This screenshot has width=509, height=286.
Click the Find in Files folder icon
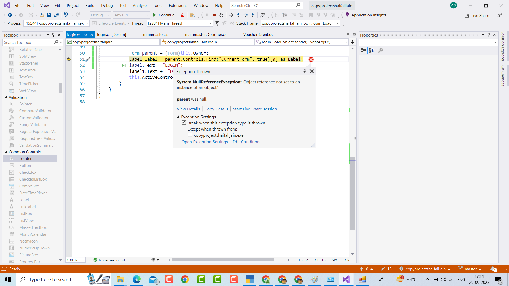[192, 15]
